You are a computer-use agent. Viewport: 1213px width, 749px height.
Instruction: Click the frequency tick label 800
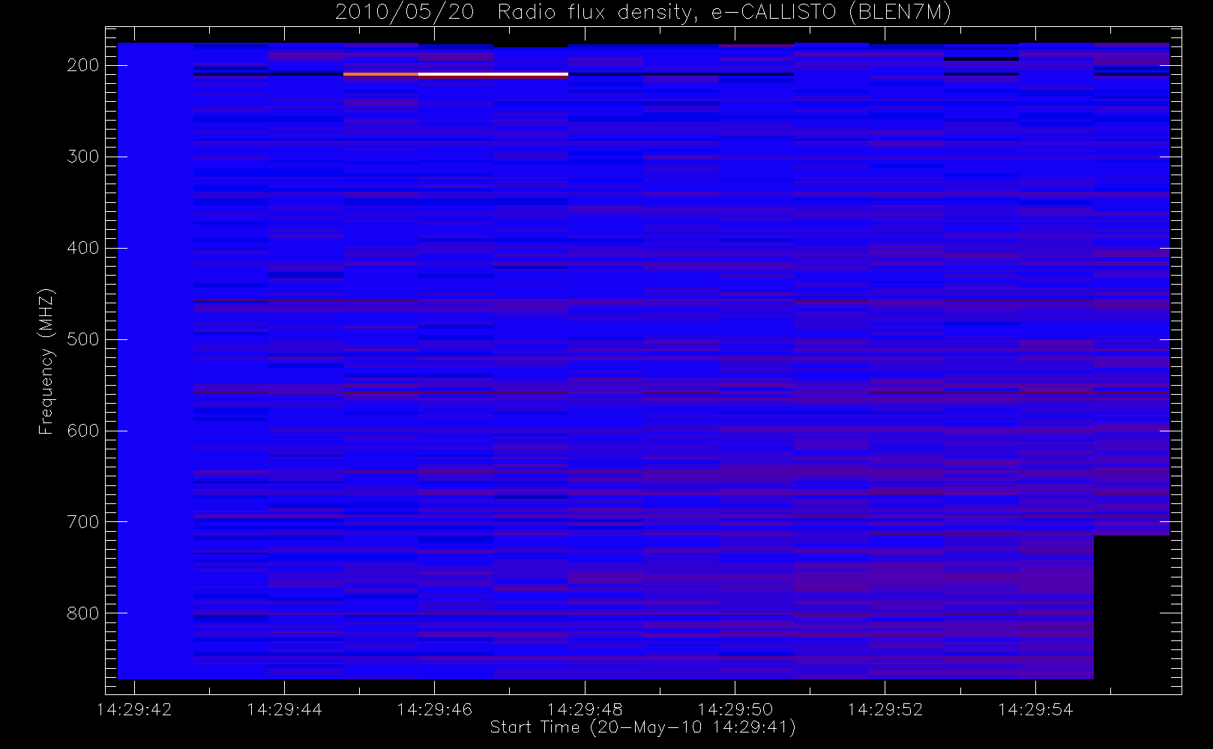click(83, 613)
